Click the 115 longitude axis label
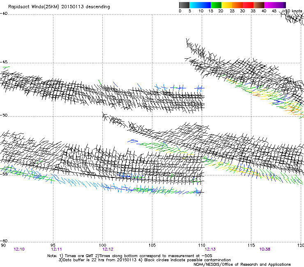The height and width of the screenshot is (267, 304). click(x=251, y=245)
